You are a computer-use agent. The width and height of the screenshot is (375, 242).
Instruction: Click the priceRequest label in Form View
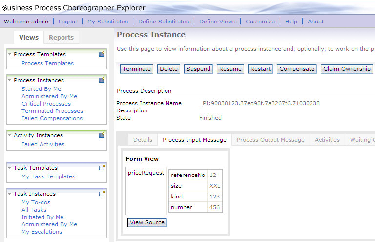[x=146, y=173]
